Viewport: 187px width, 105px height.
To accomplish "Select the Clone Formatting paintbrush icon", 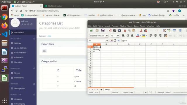I will [141, 30].
